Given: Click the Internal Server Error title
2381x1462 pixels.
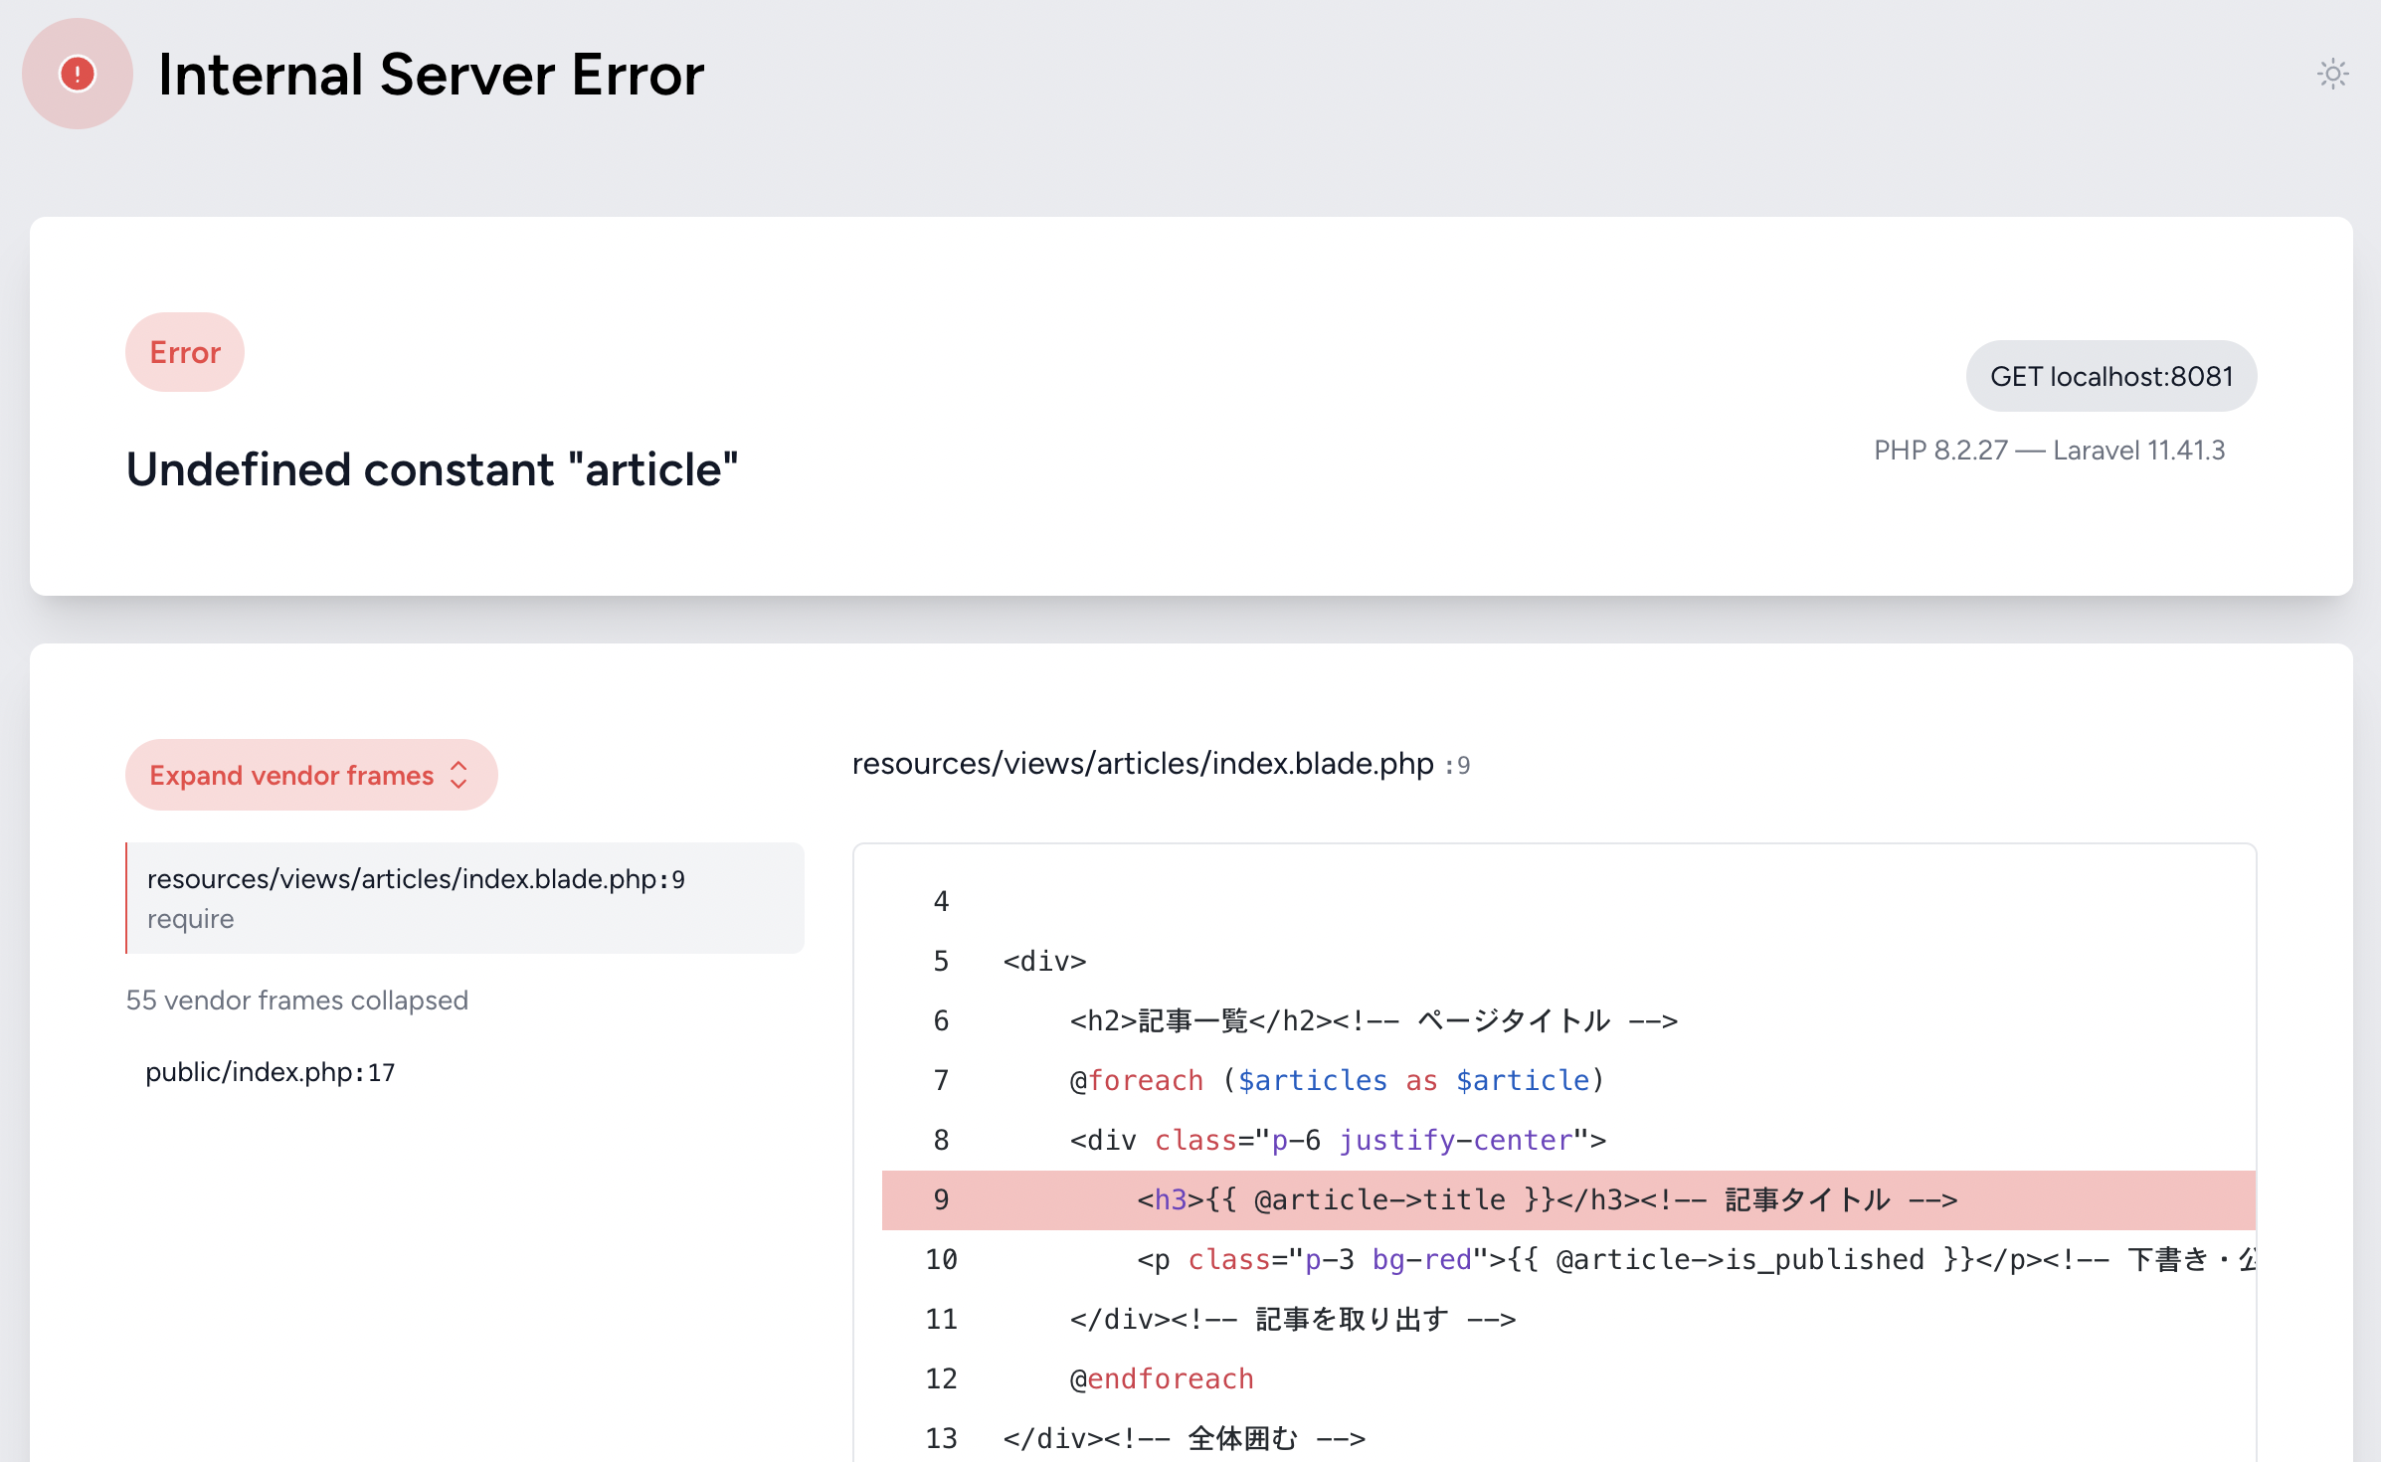Looking at the screenshot, I should coord(431,75).
